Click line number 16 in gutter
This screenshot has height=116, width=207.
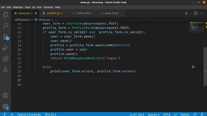point(19,32)
